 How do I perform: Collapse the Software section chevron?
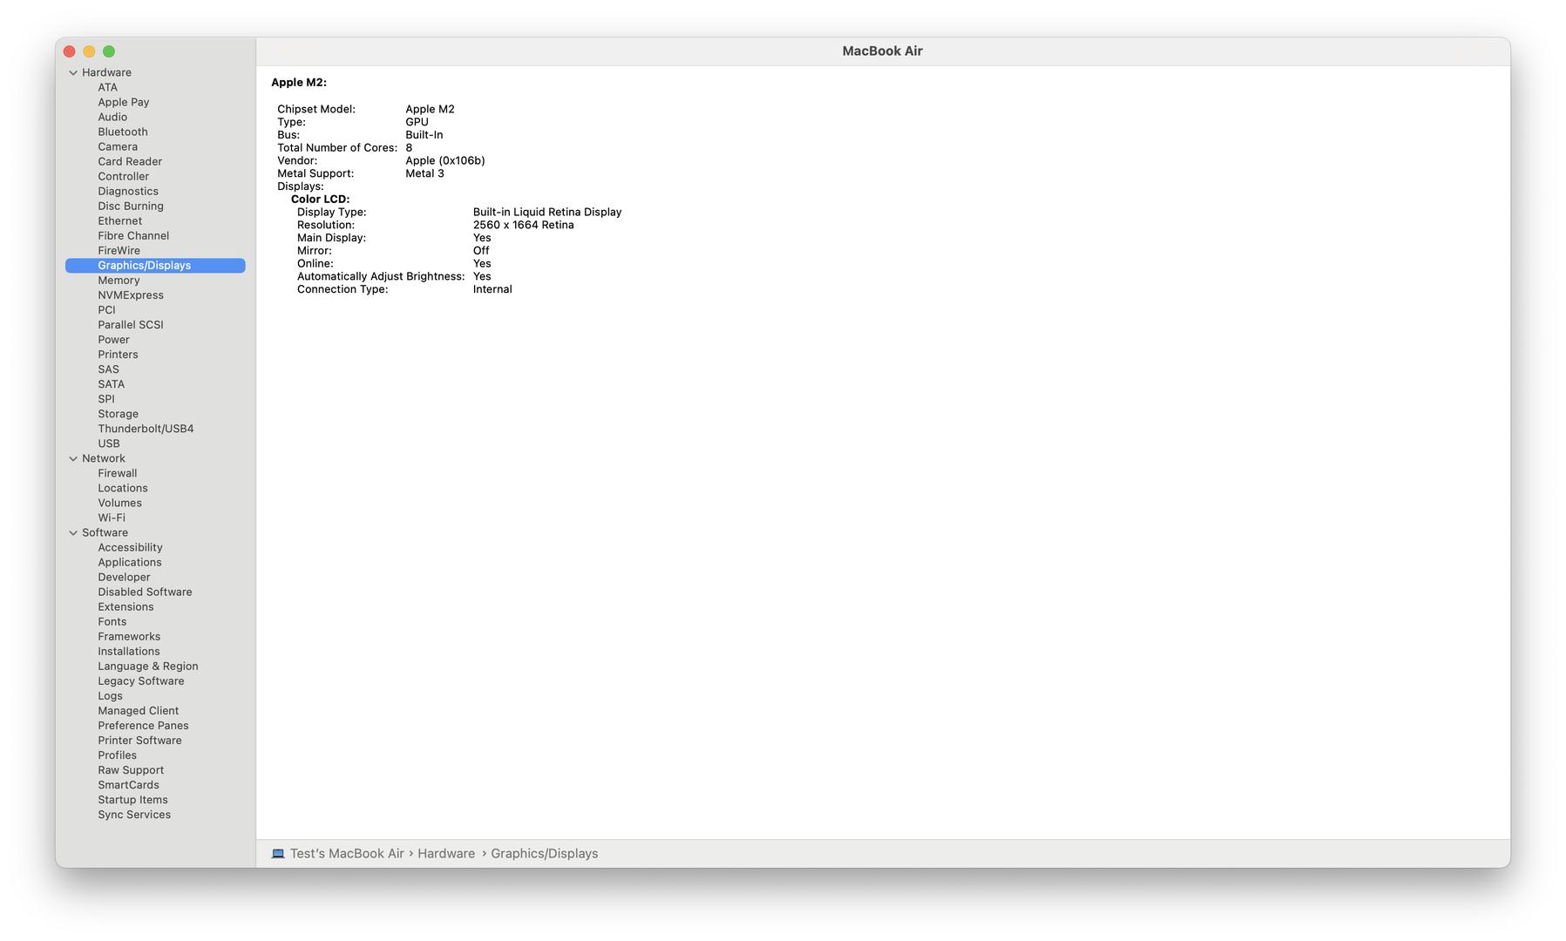(x=73, y=533)
